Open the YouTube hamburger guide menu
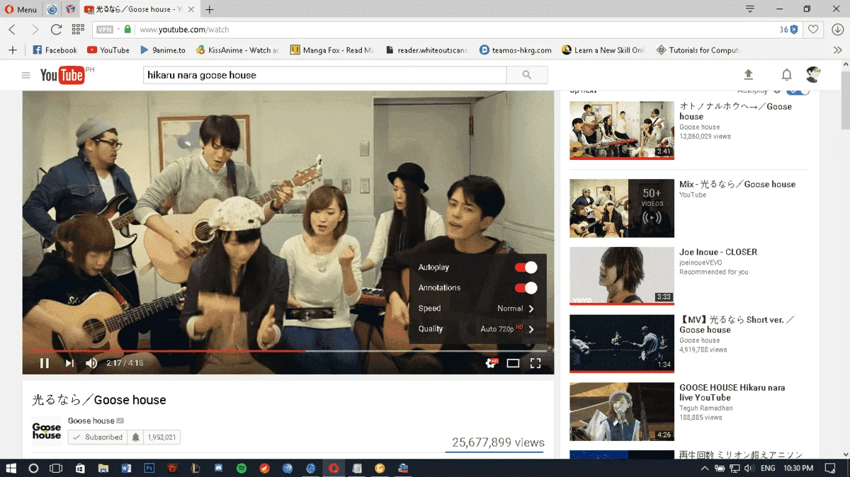Screen dimensions: 850x477 26,75
